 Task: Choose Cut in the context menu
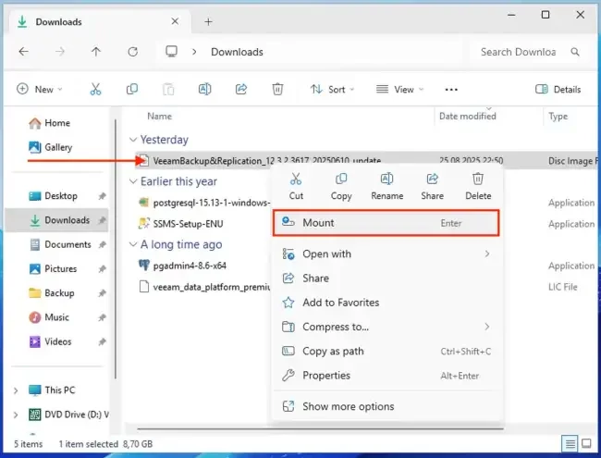click(x=296, y=186)
